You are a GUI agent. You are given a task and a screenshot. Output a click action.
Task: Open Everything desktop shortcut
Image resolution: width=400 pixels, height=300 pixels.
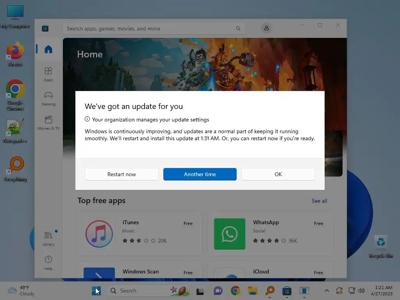click(x=15, y=169)
